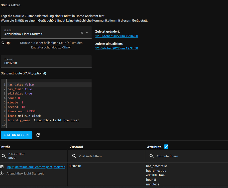Viewport: 228px width, 188px height.
Task: Open entity info via the info icon
Action: [x=2, y=173]
